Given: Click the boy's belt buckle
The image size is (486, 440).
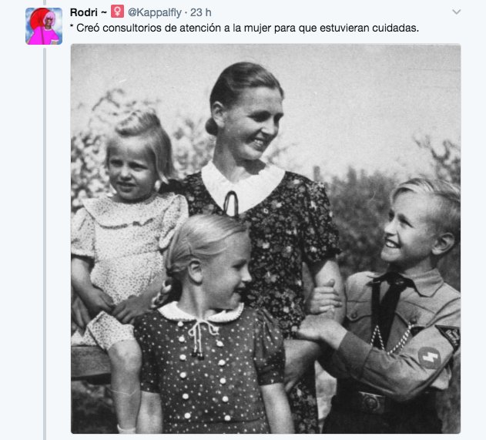Looking at the screenshot, I should coord(372,402).
